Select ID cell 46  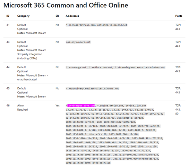[x=8, y=105]
